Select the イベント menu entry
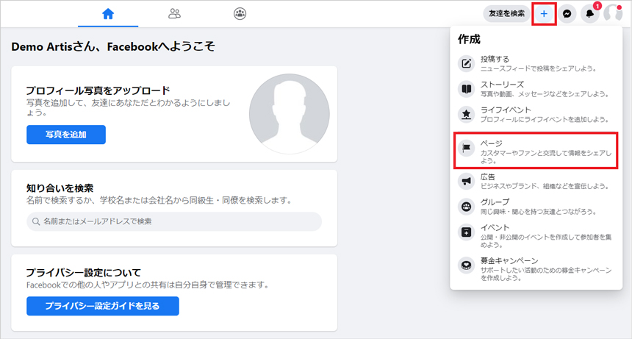The width and height of the screenshot is (632, 339). click(x=536, y=236)
